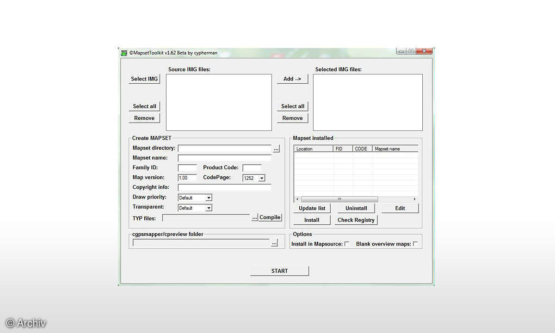The height and width of the screenshot is (333, 555).
Task: Enable the Blank overview maps checkbox
Action: click(x=415, y=244)
